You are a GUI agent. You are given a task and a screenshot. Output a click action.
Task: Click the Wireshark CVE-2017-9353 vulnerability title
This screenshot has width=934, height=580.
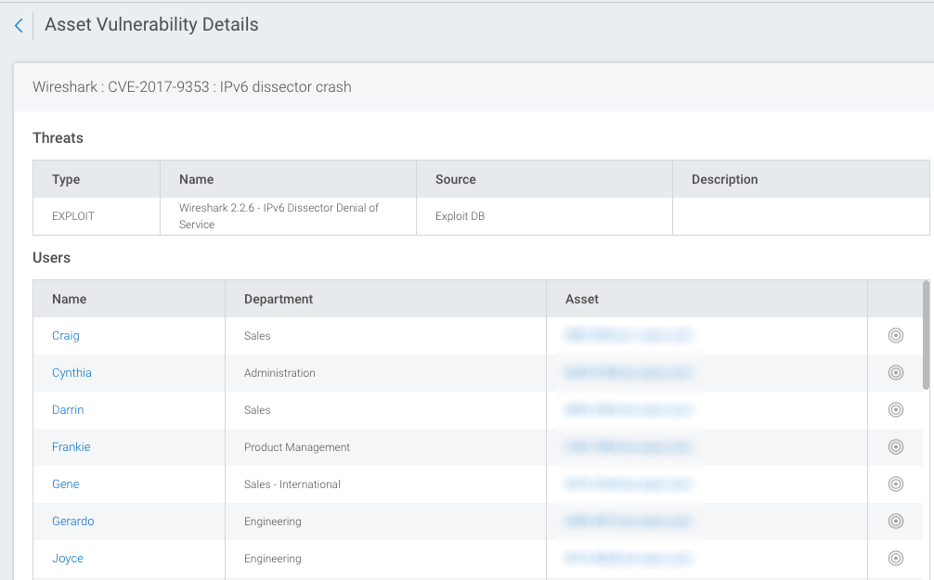pyautogui.click(x=192, y=87)
